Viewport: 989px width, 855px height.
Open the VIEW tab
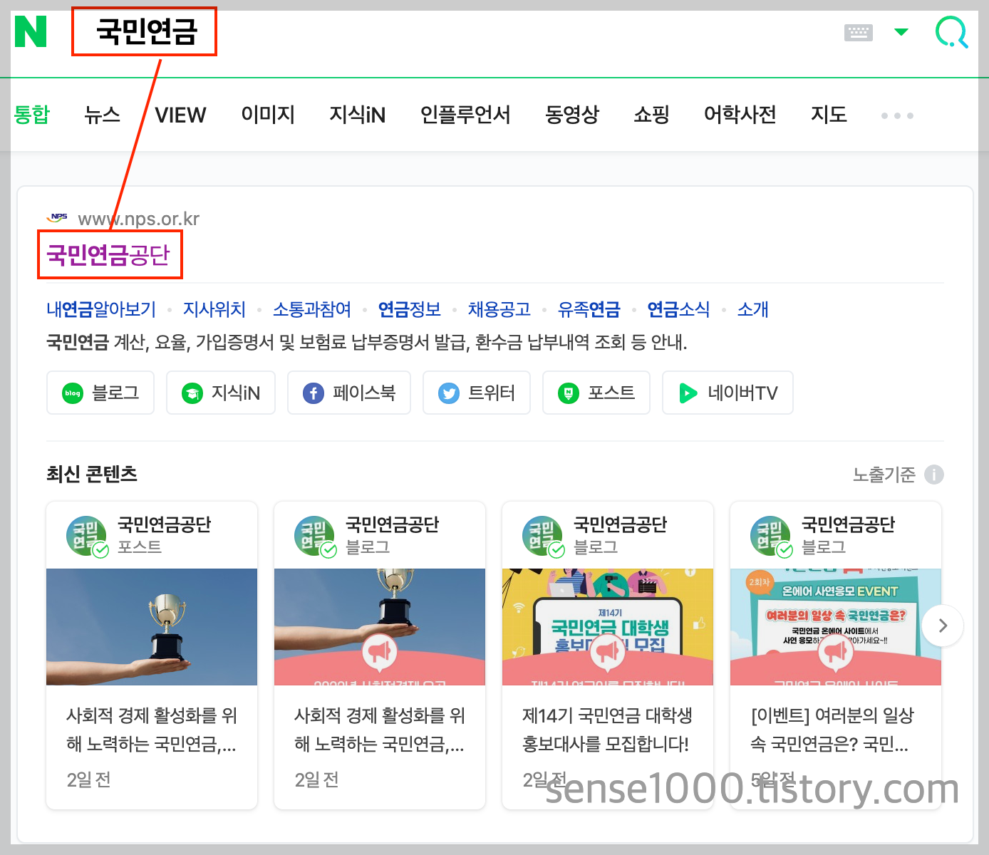pyautogui.click(x=180, y=115)
